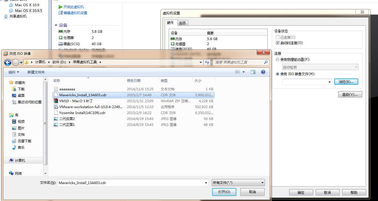Click the 打开(O) button
This screenshot has width=378, height=201.
[x=224, y=192]
